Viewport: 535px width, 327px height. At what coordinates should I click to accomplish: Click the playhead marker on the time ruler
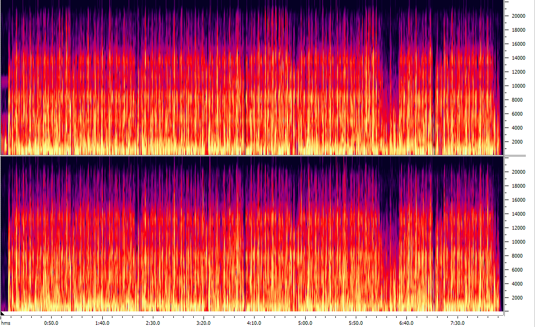coord(2,313)
